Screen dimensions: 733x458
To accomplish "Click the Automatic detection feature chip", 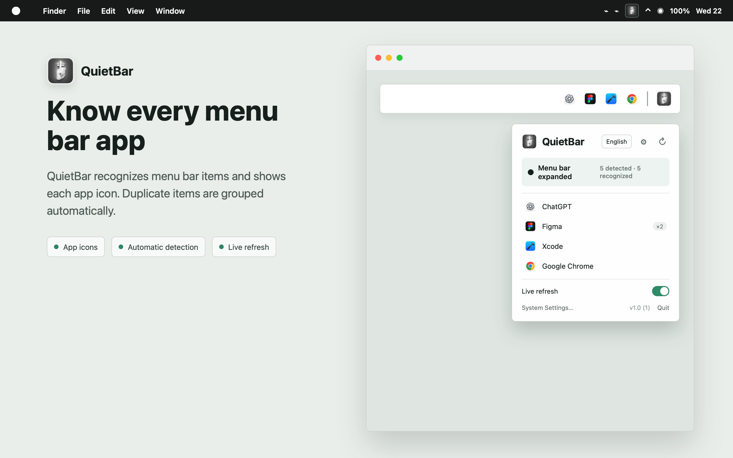I will tap(158, 247).
